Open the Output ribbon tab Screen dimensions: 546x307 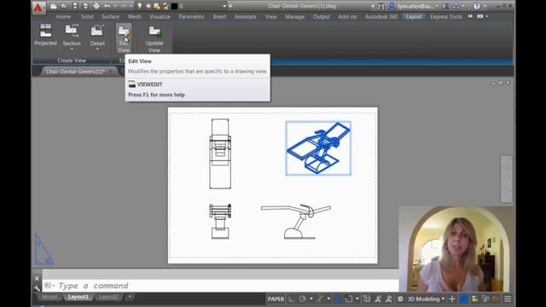[321, 17]
